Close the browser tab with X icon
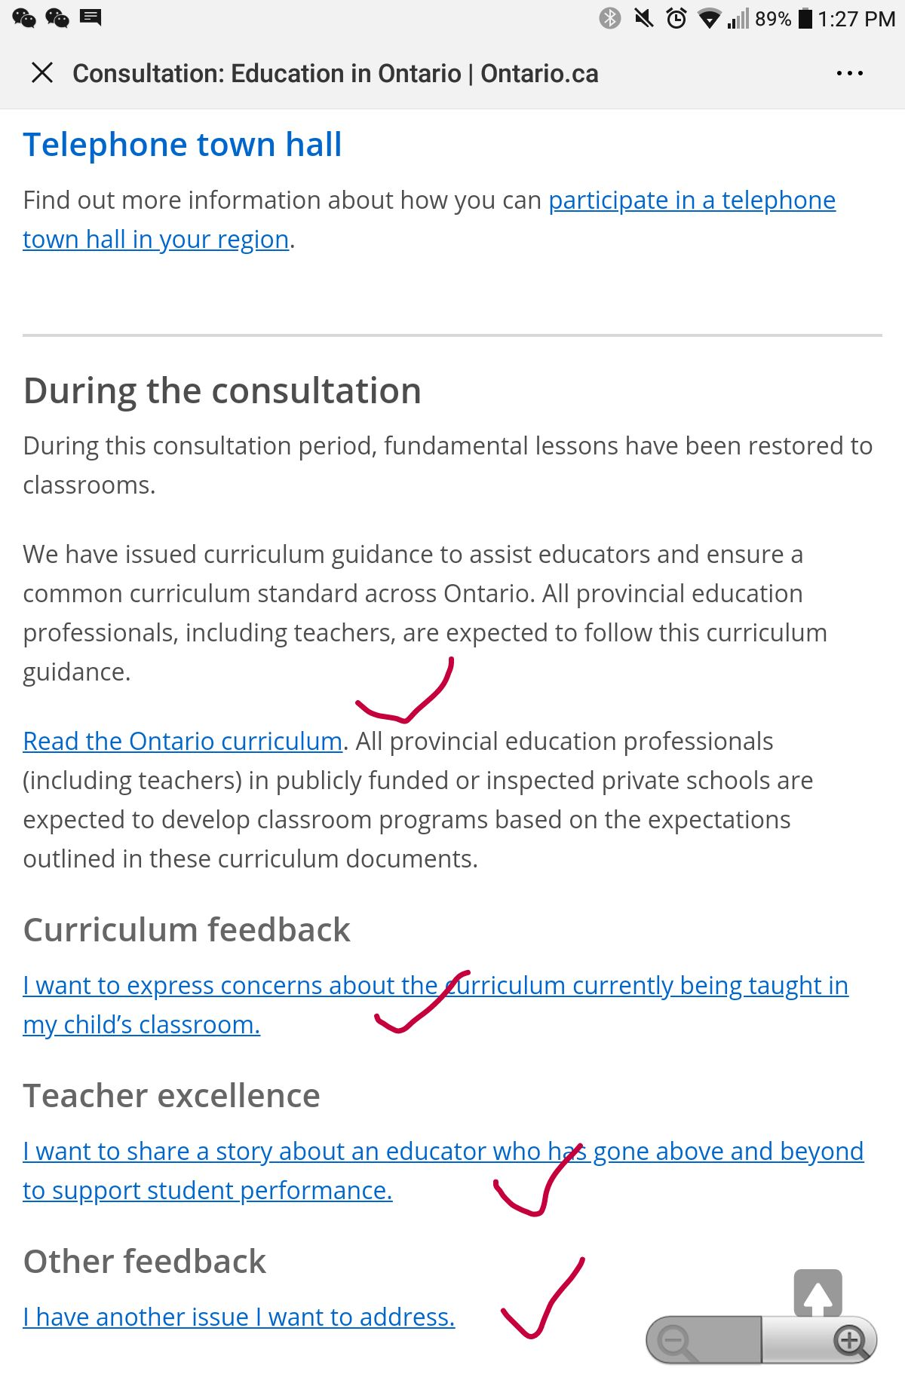This screenshot has width=905, height=1380. pyautogui.click(x=42, y=73)
